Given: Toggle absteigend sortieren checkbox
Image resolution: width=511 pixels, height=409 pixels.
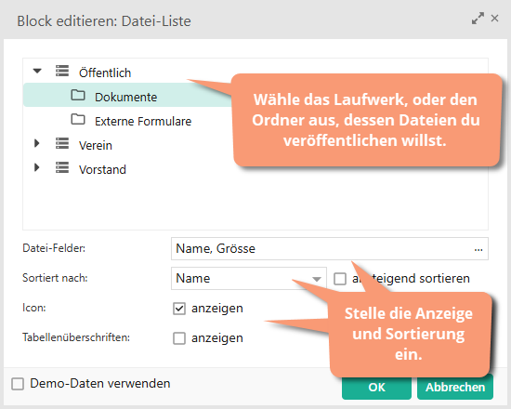Looking at the screenshot, I should click(340, 279).
